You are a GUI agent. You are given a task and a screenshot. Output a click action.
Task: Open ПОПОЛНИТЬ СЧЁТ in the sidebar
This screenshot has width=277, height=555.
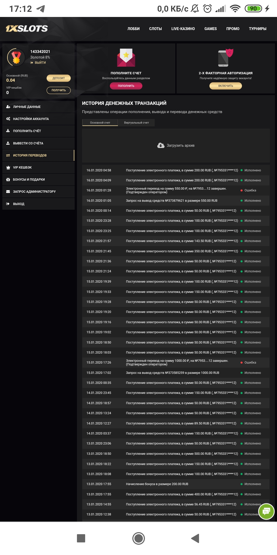pos(38,131)
